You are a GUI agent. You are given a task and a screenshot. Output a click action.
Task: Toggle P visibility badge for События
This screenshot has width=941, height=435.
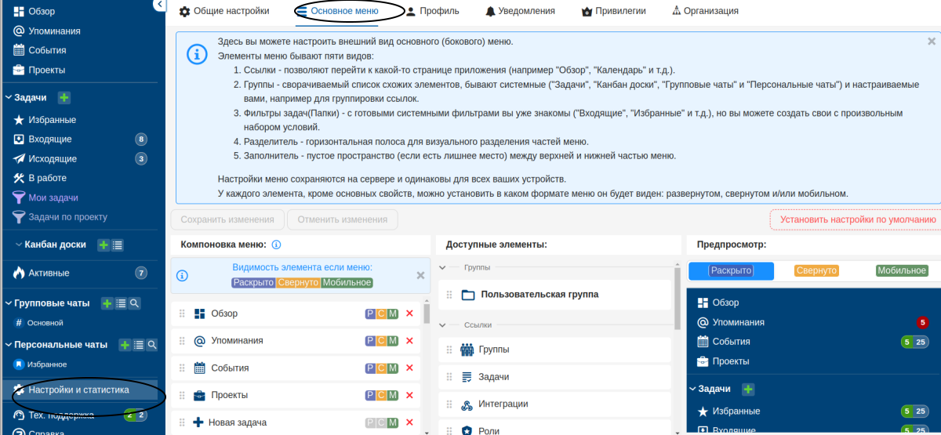[370, 368]
